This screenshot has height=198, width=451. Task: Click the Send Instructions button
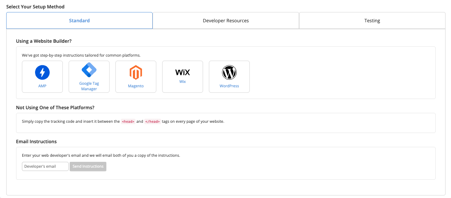(88, 166)
